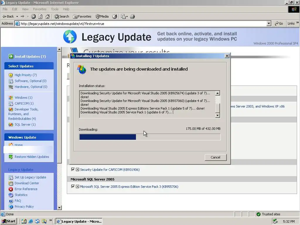300x225 pixels.
Task: Open the Back history dropdown arrow
Action: (x=17, y=16)
